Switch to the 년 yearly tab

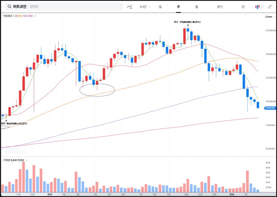[243, 7]
